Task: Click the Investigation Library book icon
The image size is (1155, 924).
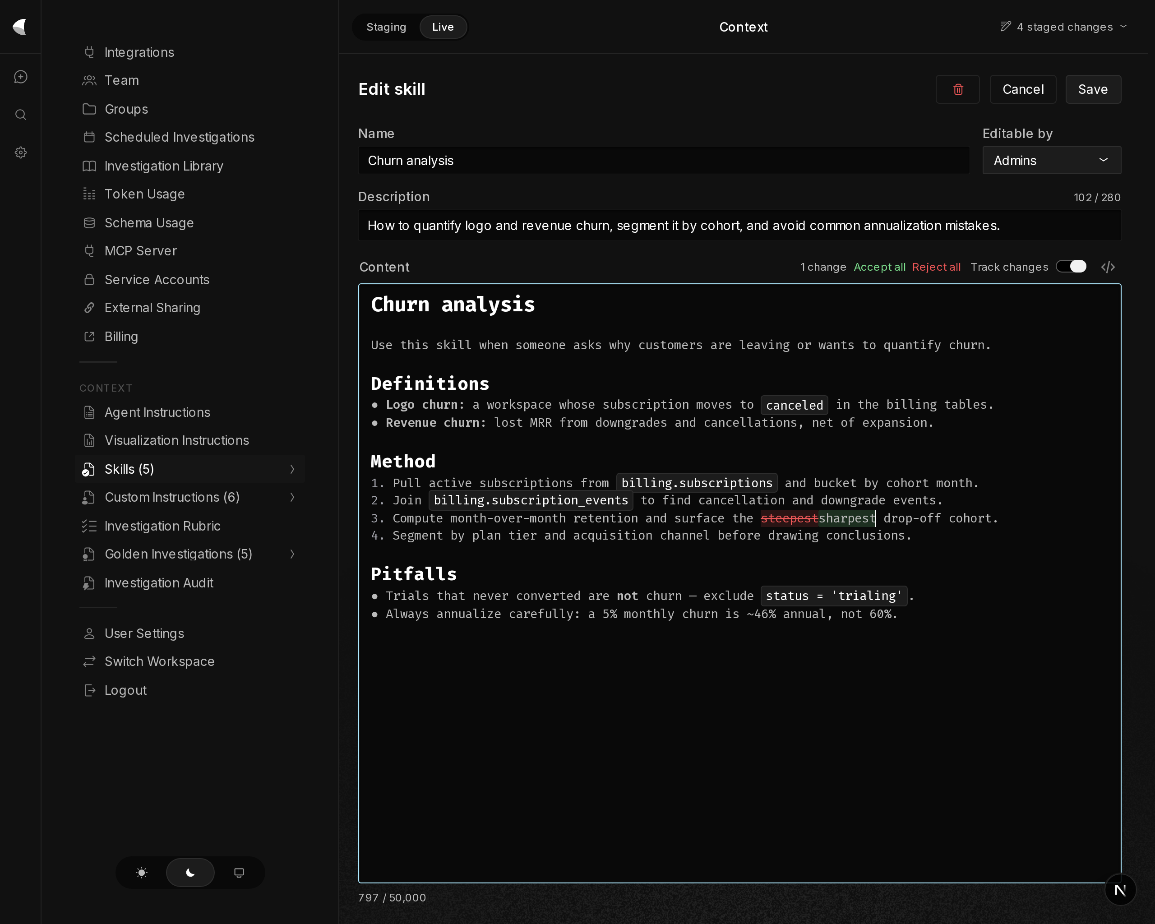Action: [89, 166]
